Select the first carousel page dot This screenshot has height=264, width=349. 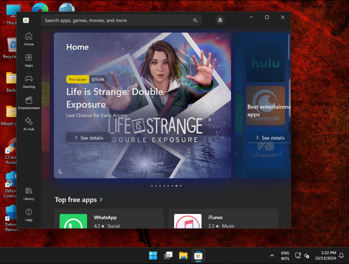tap(152, 186)
